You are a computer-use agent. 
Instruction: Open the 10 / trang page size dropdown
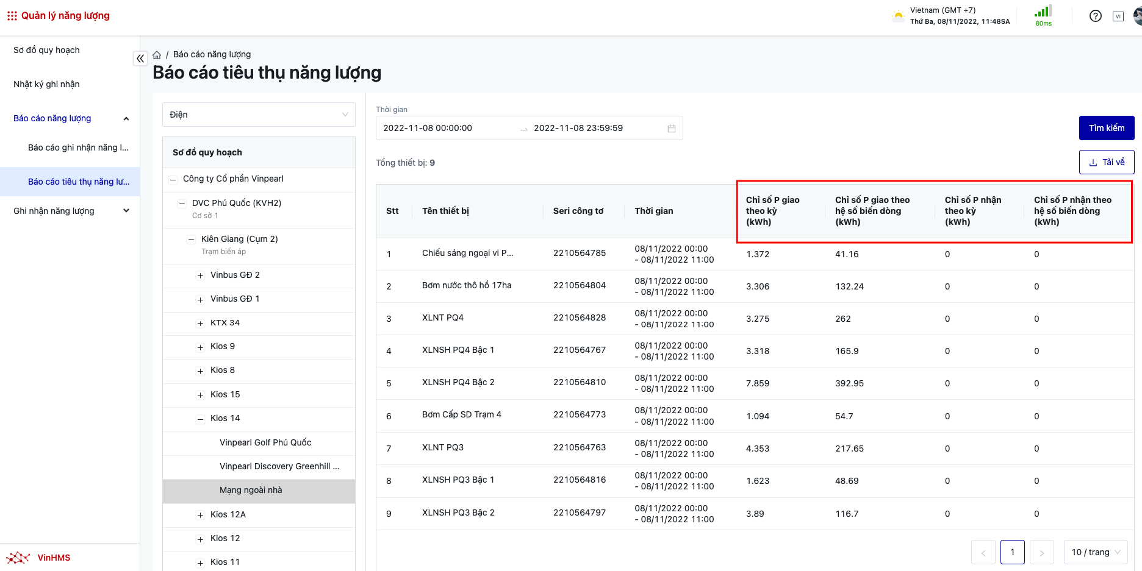coord(1096,552)
